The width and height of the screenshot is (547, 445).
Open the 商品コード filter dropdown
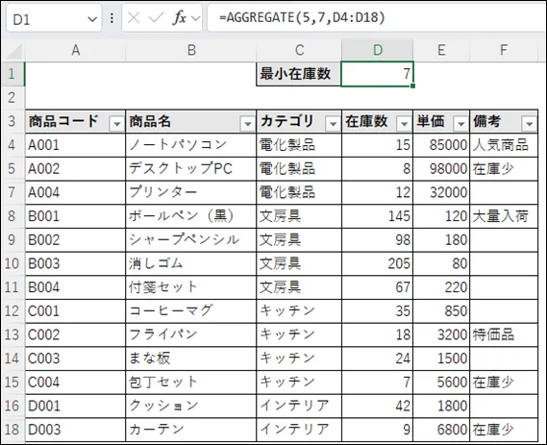tap(117, 123)
